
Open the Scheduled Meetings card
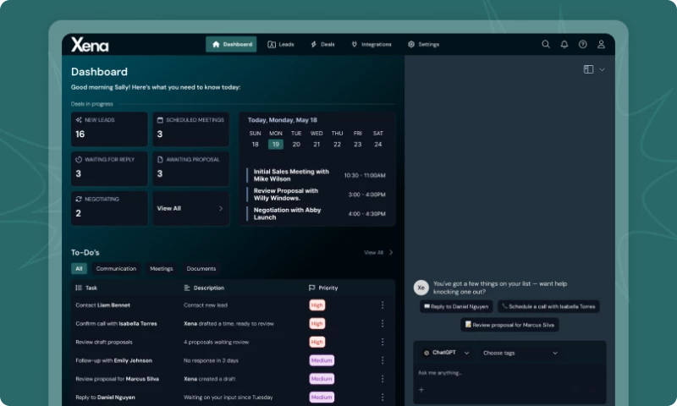191,129
